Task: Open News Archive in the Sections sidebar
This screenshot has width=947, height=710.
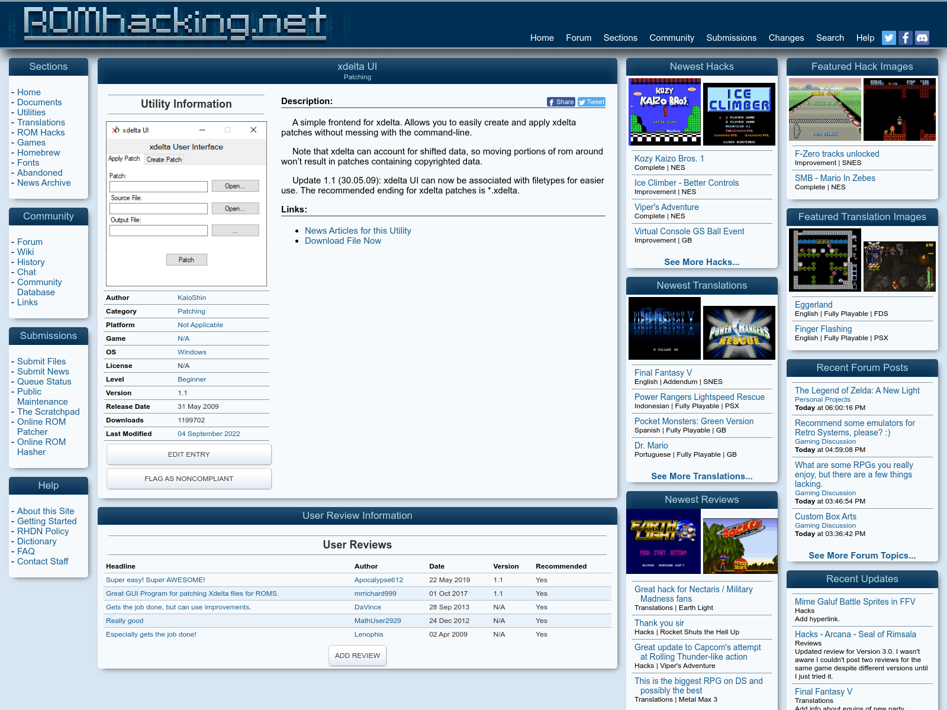Action: tap(44, 183)
